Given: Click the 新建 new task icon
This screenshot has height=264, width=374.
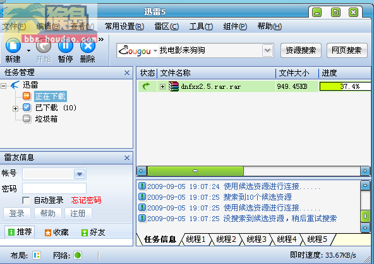Looking at the screenshot, I should coord(13,46).
